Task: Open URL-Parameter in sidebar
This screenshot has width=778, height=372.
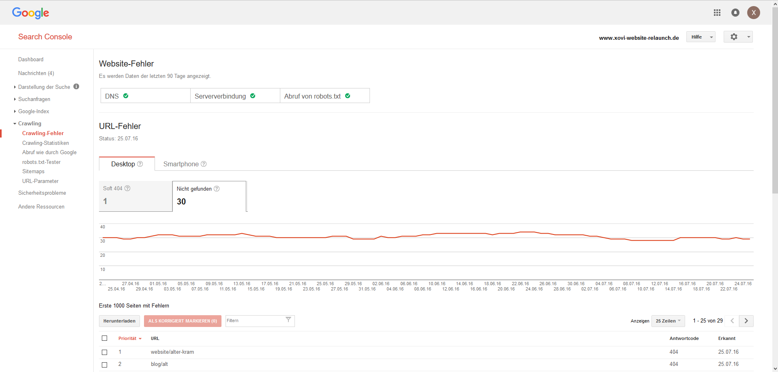Action: coord(40,181)
